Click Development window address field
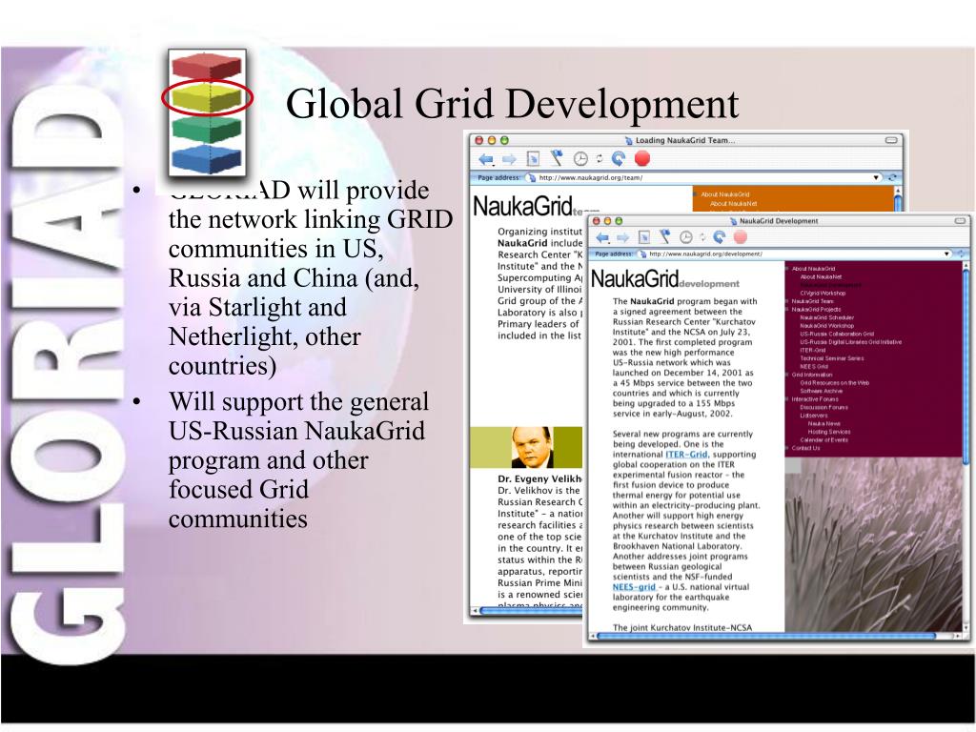The image size is (976, 732). click(x=794, y=254)
